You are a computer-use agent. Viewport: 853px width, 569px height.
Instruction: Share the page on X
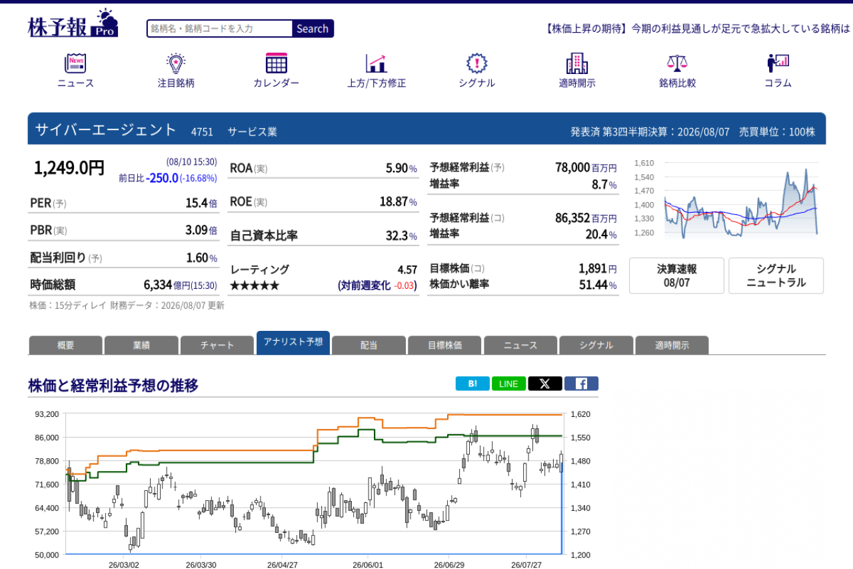coord(545,384)
